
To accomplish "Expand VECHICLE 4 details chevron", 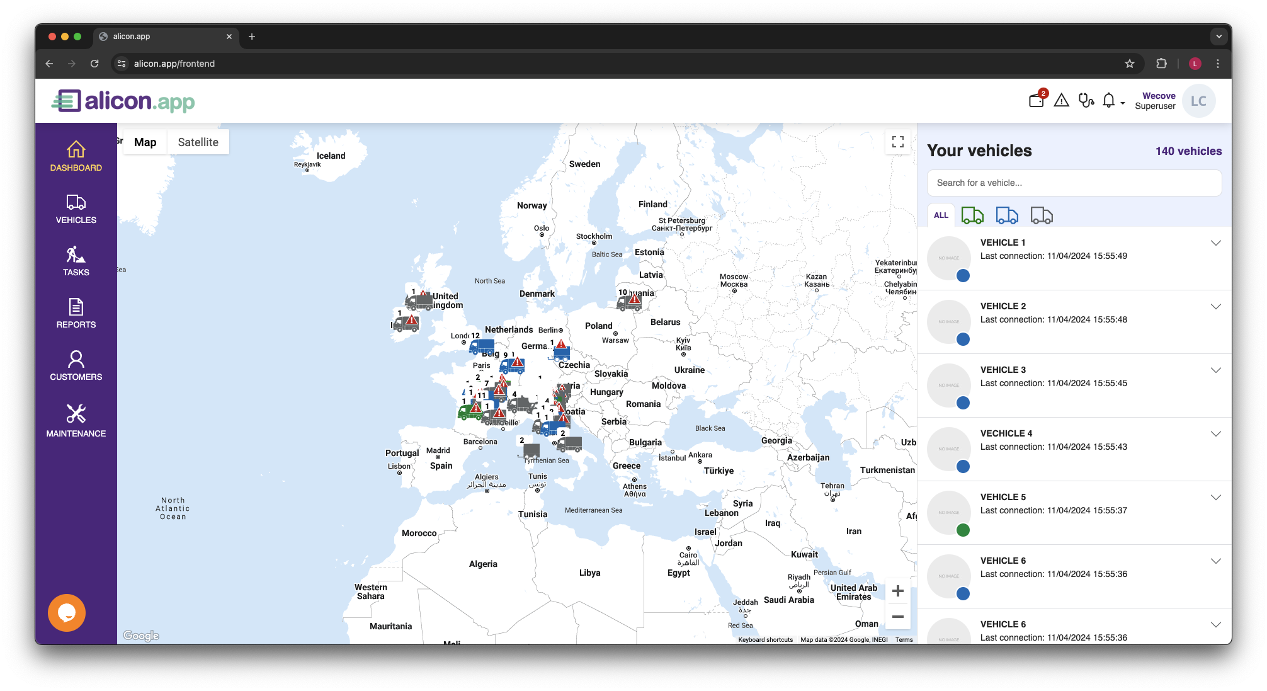I will pyautogui.click(x=1216, y=434).
